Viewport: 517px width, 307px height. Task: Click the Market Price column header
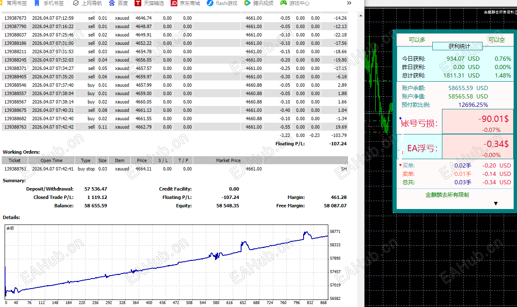[x=229, y=160]
